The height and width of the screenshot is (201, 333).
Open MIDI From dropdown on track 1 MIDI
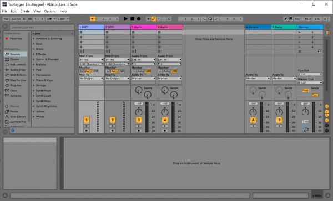[92, 60]
